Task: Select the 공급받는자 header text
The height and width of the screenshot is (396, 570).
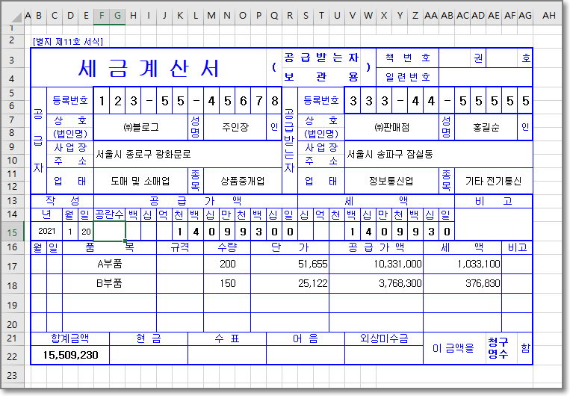Action: (x=321, y=58)
